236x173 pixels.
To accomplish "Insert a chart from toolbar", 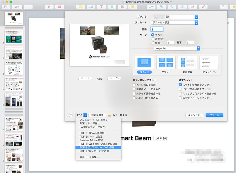I will click(x=91, y=7).
